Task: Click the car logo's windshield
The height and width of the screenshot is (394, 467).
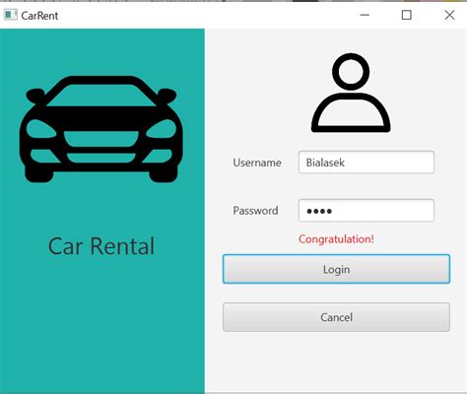Action: point(100,96)
